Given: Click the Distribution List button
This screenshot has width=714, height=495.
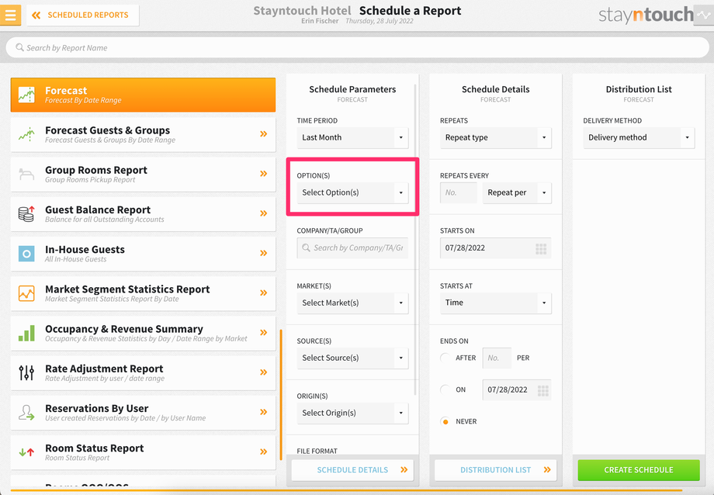Looking at the screenshot, I should (495, 470).
